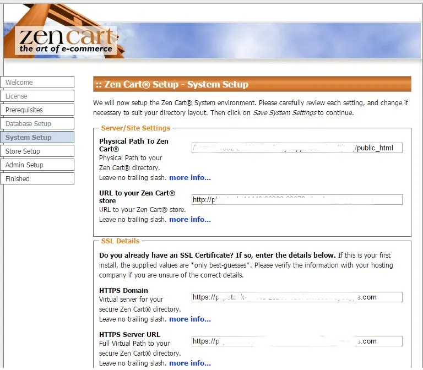Click the URL to your Zen Cart store label

click(x=137, y=197)
